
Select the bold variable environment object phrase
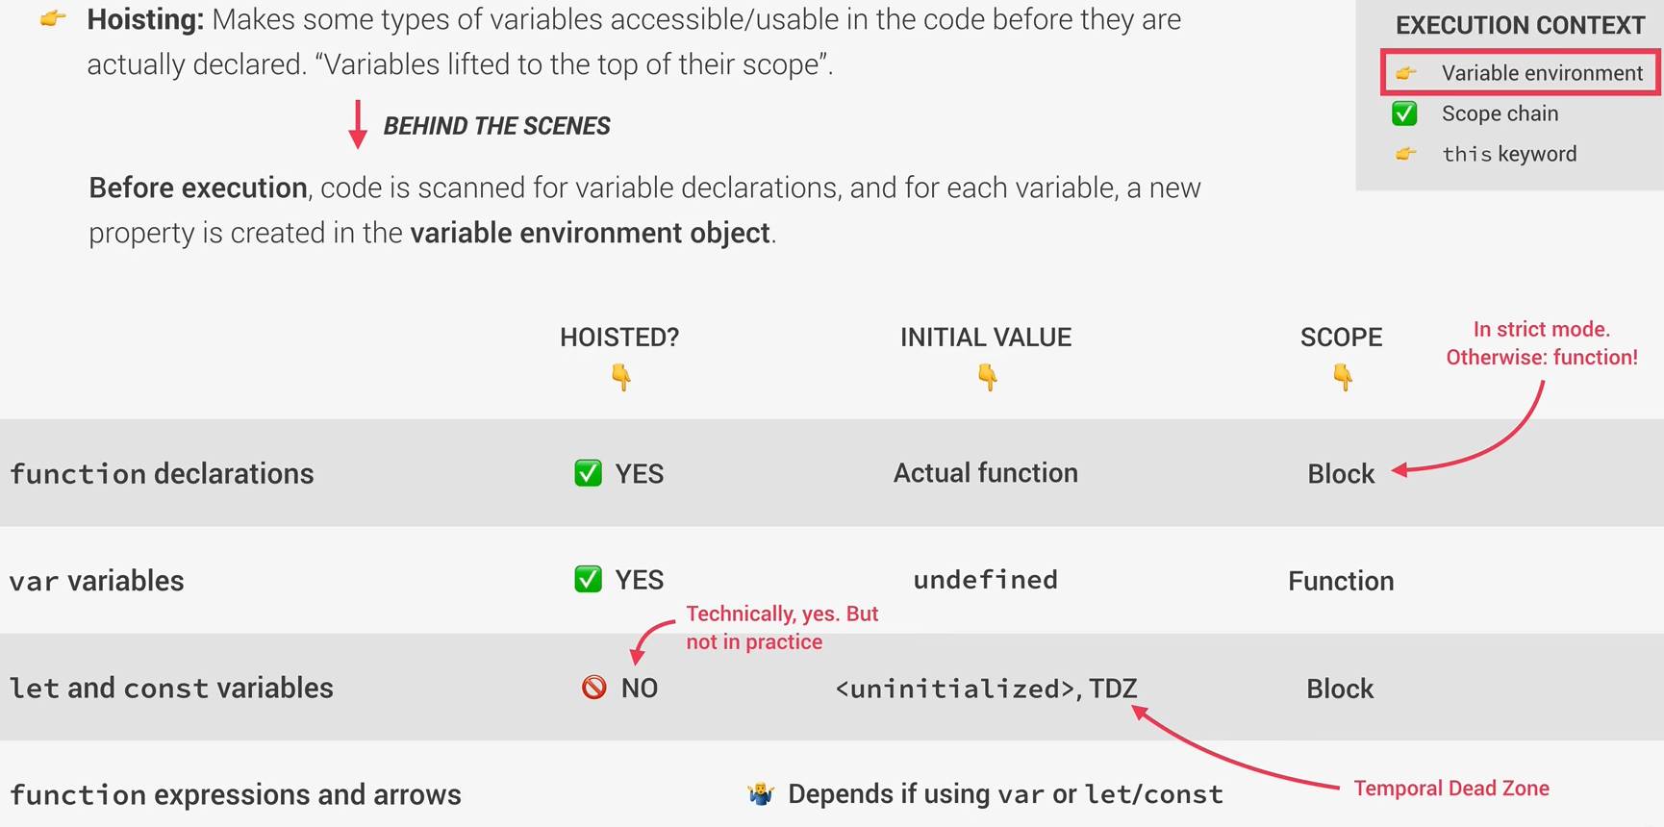click(x=591, y=233)
